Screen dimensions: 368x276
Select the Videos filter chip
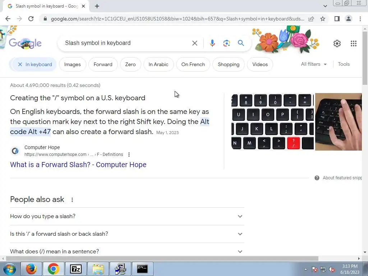(260, 64)
